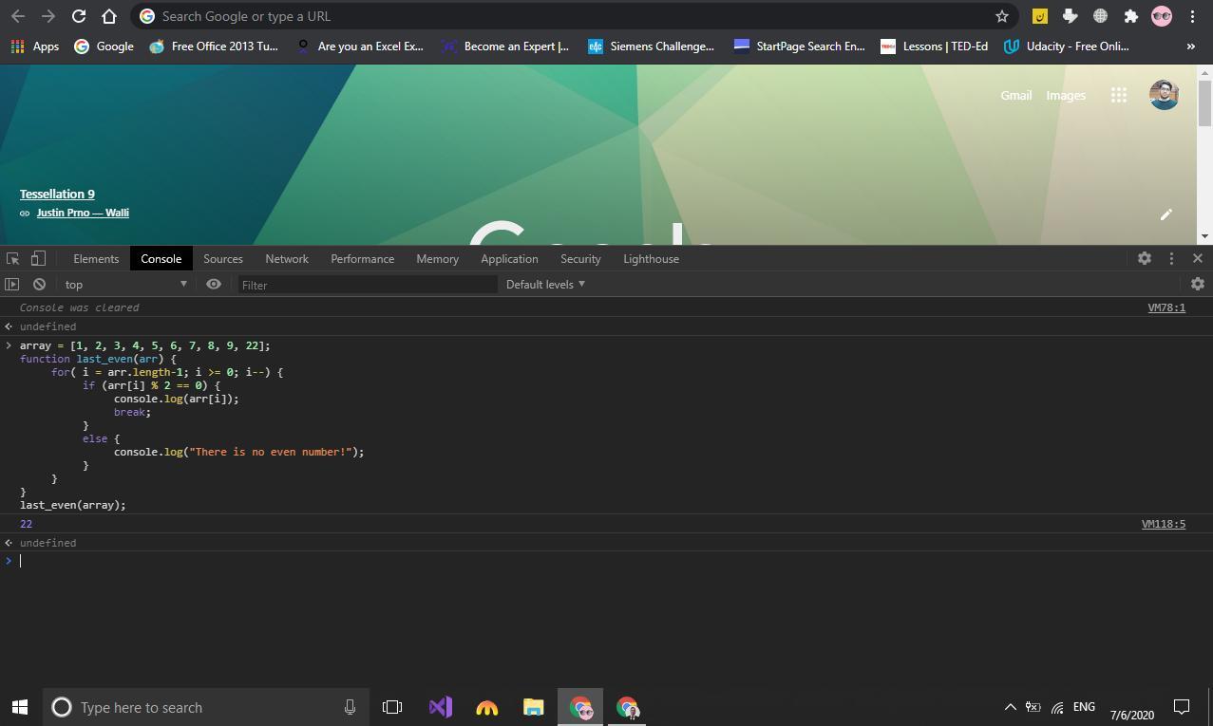This screenshot has width=1213, height=726.
Task: Create live expression with eye icon
Action: point(214,284)
